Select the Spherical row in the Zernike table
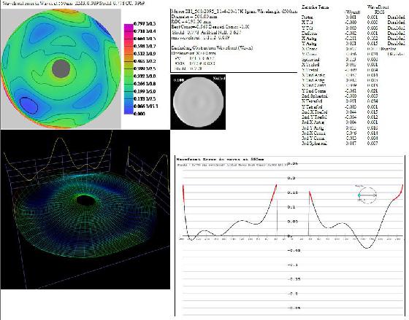 point(339,59)
